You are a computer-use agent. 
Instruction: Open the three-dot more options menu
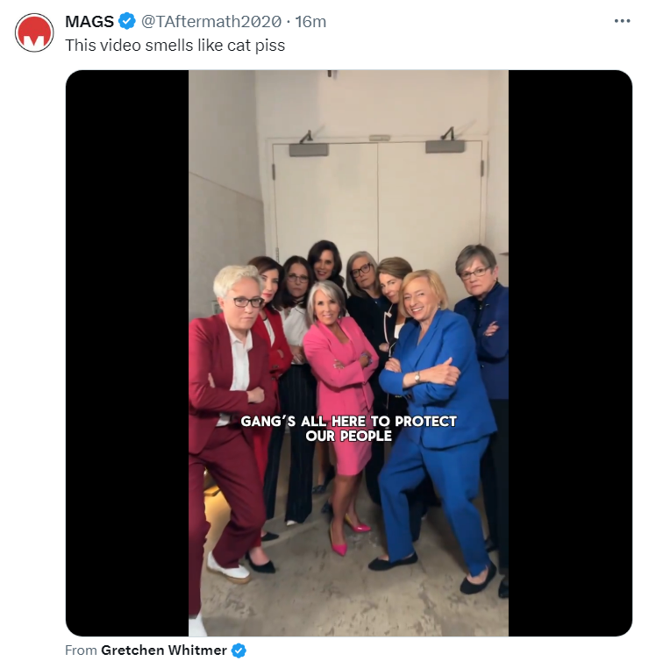[x=622, y=21]
